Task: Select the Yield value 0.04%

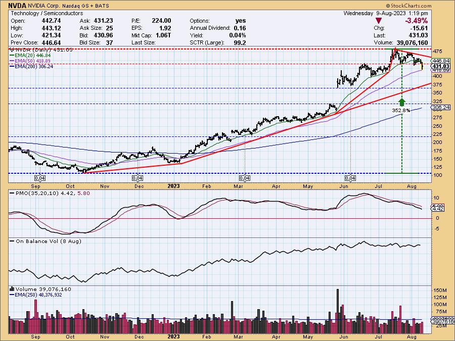Action: tap(238, 35)
